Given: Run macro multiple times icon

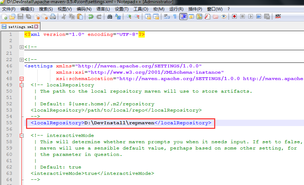Looking at the screenshot, I should [259, 16].
